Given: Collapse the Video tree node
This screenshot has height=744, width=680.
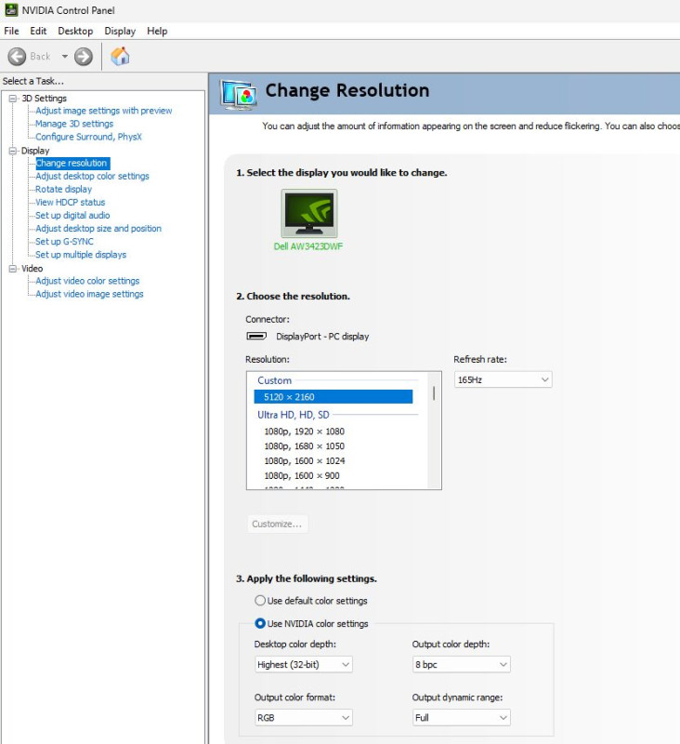Looking at the screenshot, I should pyautogui.click(x=13, y=269).
